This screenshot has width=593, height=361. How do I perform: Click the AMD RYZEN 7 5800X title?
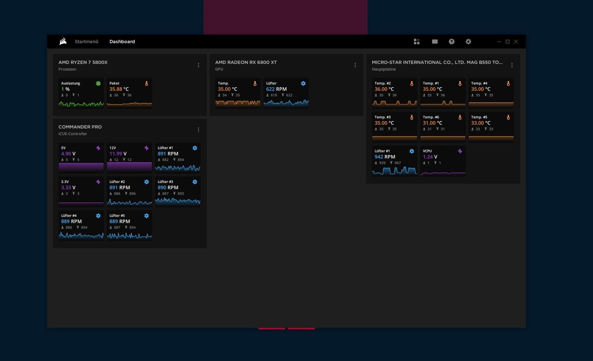click(83, 62)
